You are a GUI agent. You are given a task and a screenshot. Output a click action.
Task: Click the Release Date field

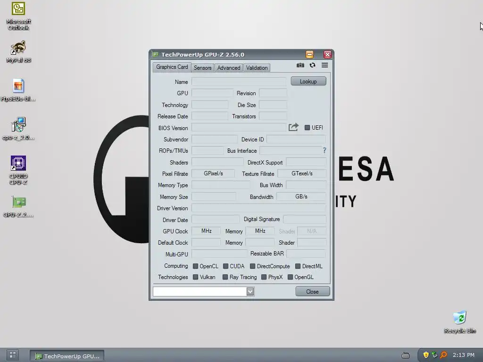click(210, 116)
